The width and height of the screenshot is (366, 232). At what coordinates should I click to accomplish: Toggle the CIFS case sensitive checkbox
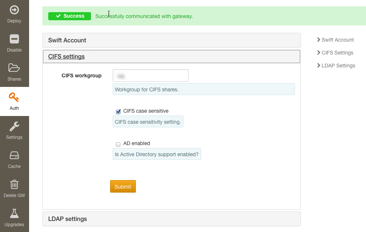[x=118, y=112]
